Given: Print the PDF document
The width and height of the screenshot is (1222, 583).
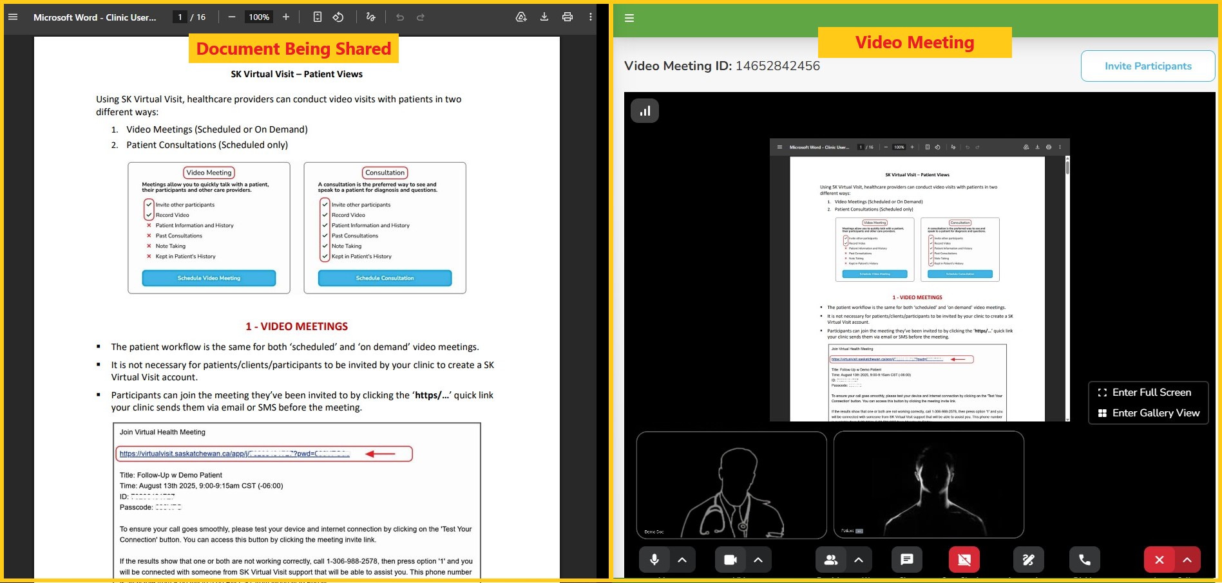Looking at the screenshot, I should point(567,17).
